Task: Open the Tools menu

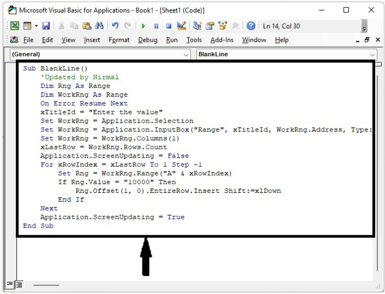Action: pos(194,40)
